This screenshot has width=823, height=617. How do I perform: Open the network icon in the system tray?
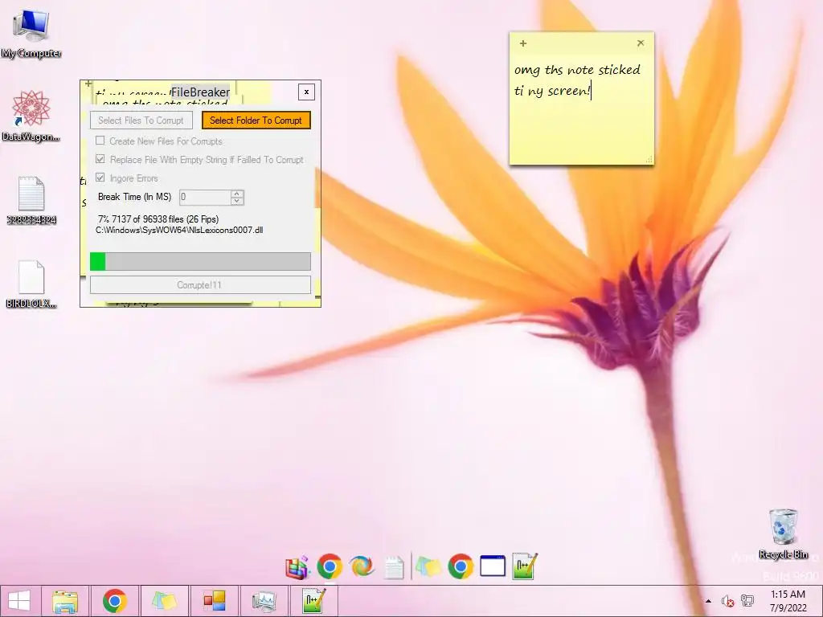click(x=747, y=601)
